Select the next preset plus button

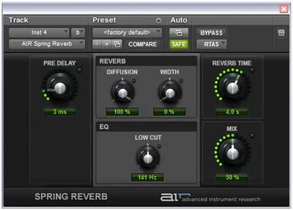(x=107, y=44)
